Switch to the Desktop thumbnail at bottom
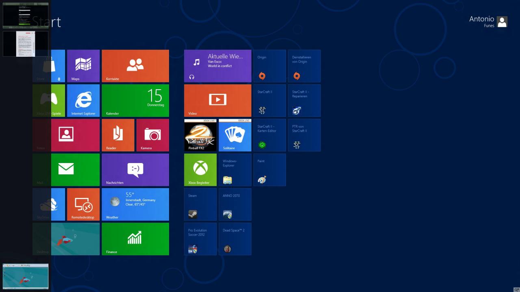 [26, 276]
